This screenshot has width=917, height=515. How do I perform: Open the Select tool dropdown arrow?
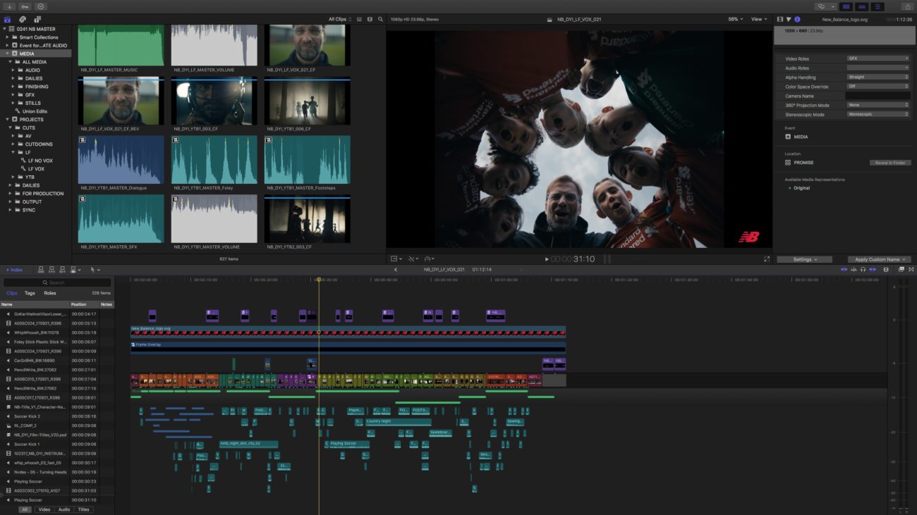(98, 270)
